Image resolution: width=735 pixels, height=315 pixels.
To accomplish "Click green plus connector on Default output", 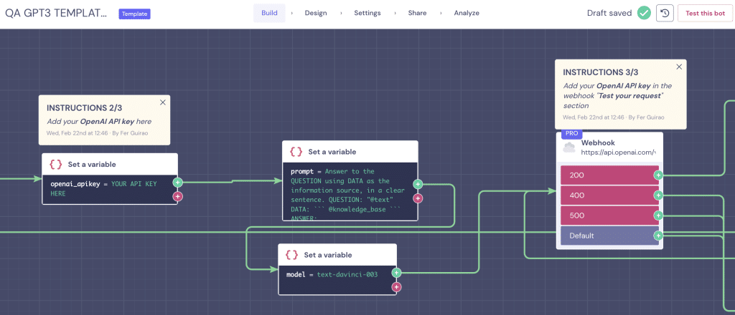I will pyautogui.click(x=659, y=236).
